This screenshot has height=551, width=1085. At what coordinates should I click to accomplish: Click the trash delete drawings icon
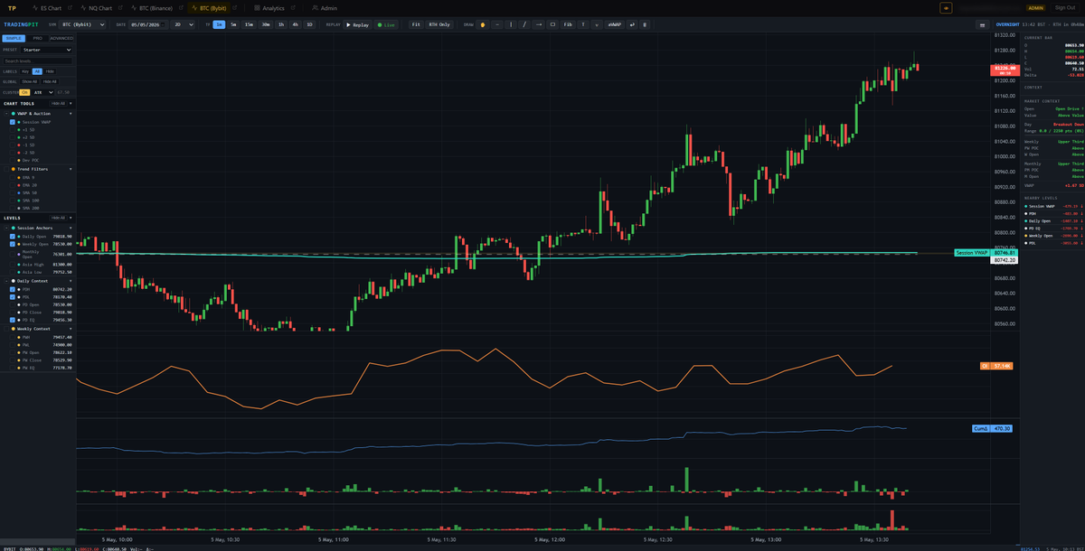point(645,24)
